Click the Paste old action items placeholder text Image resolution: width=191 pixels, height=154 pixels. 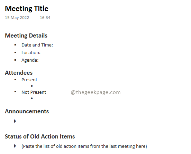84,146
